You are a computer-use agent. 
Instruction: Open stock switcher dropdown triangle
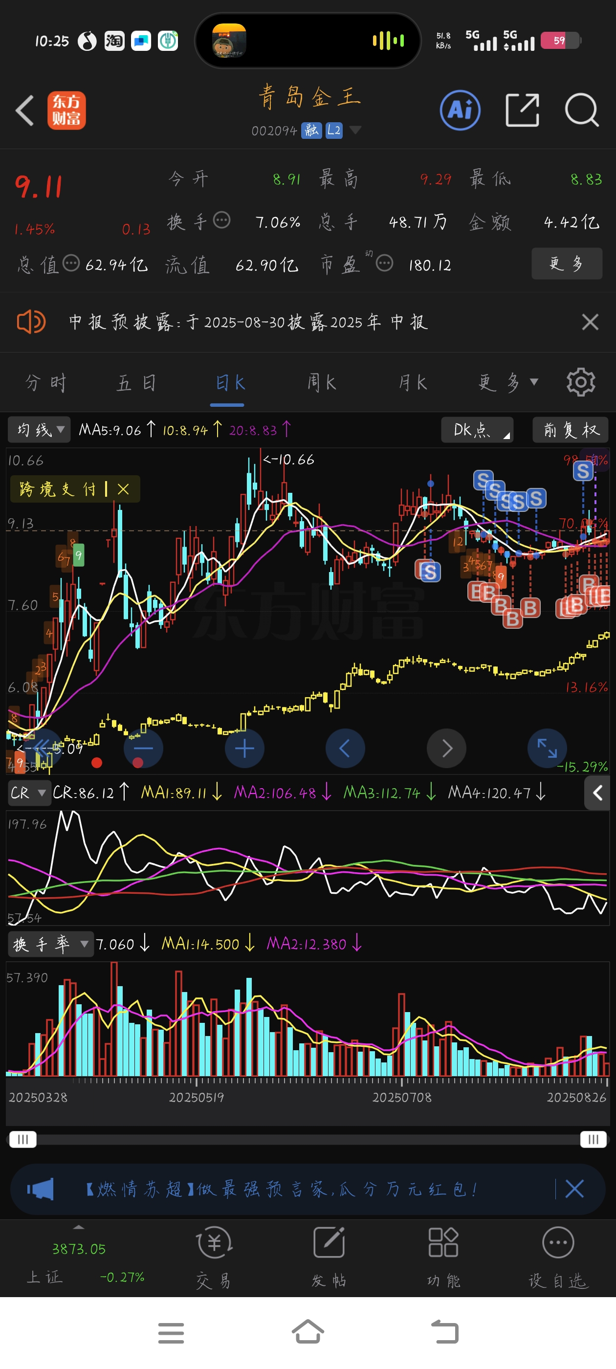[355, 130]
